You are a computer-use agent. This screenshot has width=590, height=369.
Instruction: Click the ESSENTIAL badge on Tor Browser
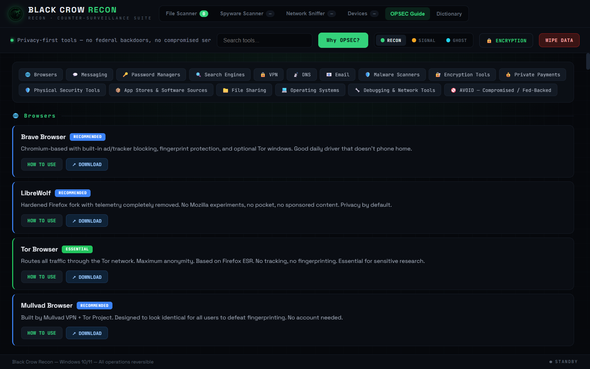[x=77, y=249]
